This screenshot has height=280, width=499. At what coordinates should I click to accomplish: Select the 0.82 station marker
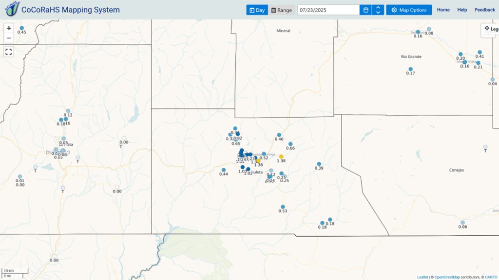point(238,134)
